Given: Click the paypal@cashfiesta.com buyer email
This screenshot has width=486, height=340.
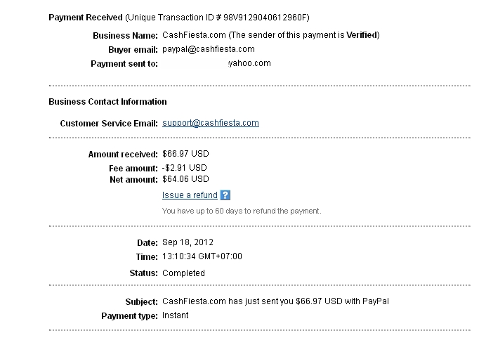Looking at the screenshot, I should click(x=208, y=49).
